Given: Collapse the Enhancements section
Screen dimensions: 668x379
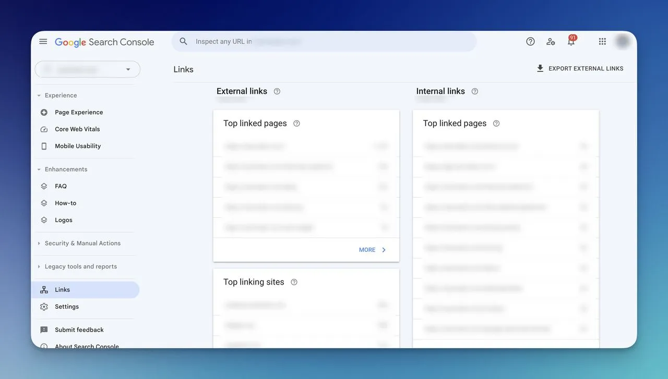Looking at the screenshot, I should (39, 169).
